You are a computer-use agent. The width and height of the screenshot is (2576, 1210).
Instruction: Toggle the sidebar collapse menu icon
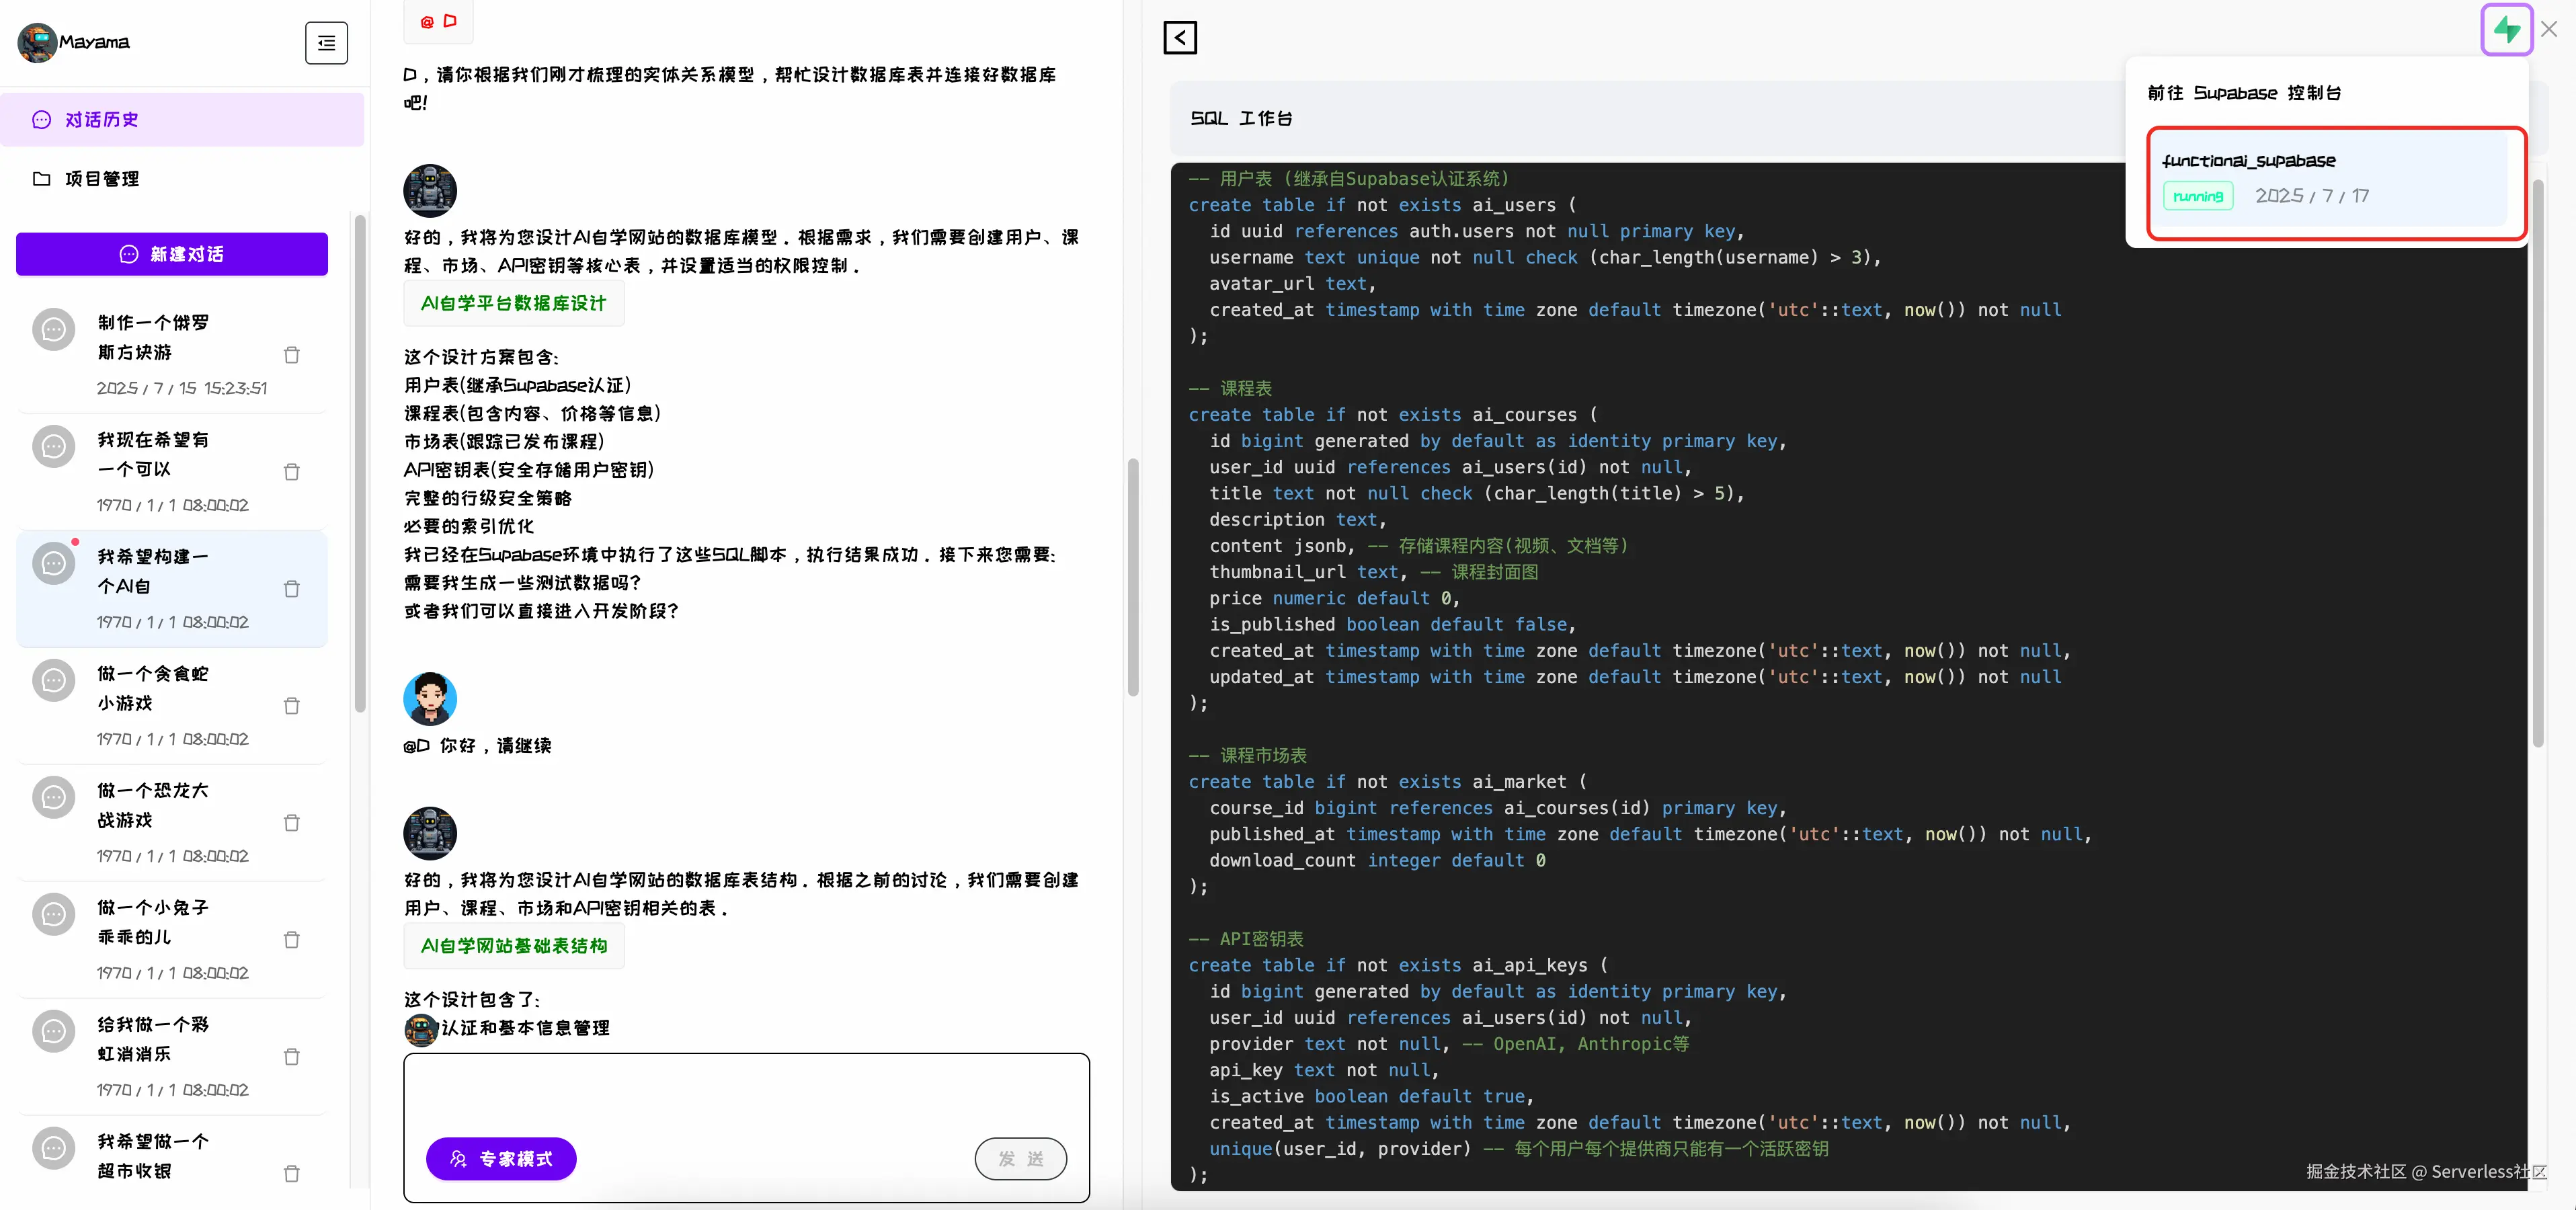326,43
